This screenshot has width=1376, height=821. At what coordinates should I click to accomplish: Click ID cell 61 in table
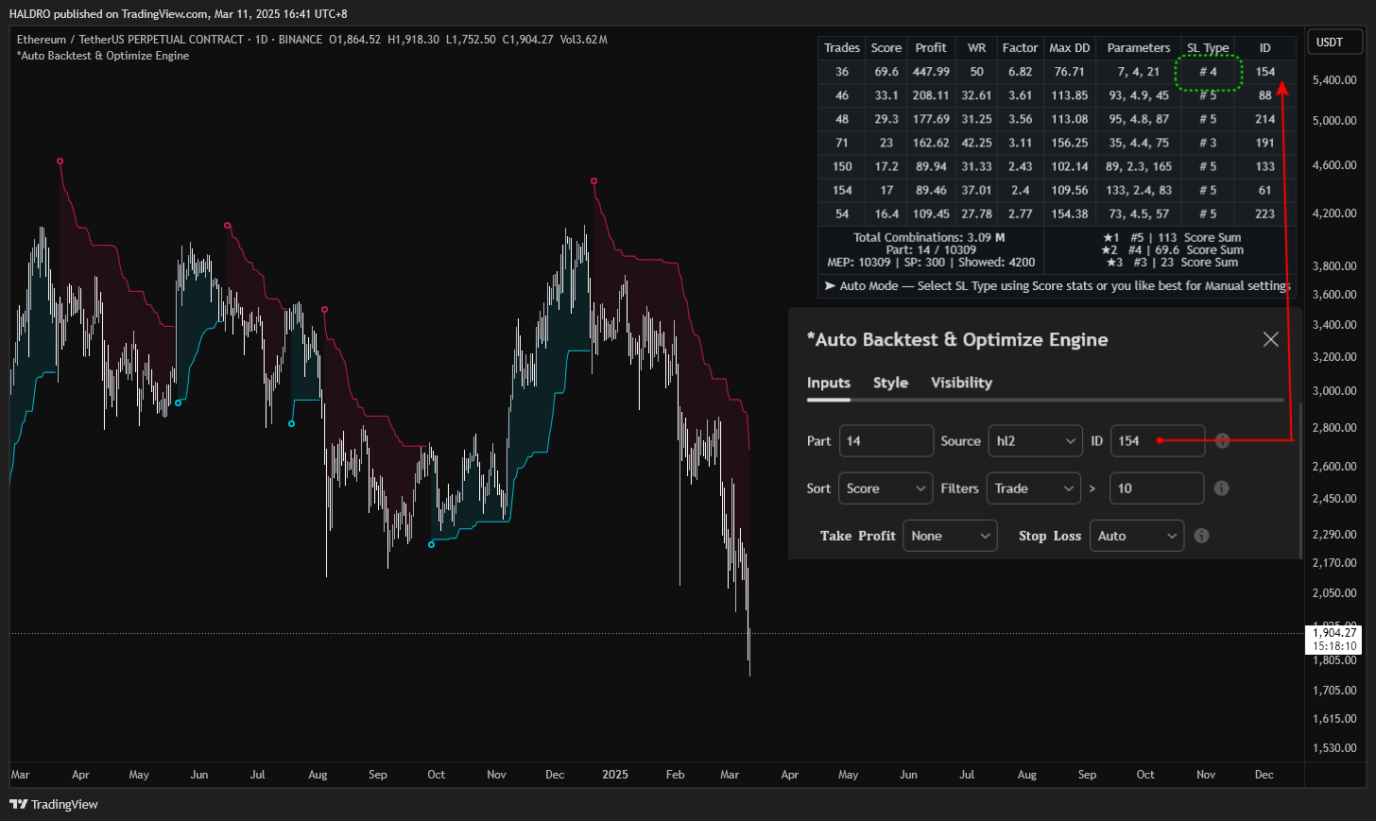coord(1265,190)
